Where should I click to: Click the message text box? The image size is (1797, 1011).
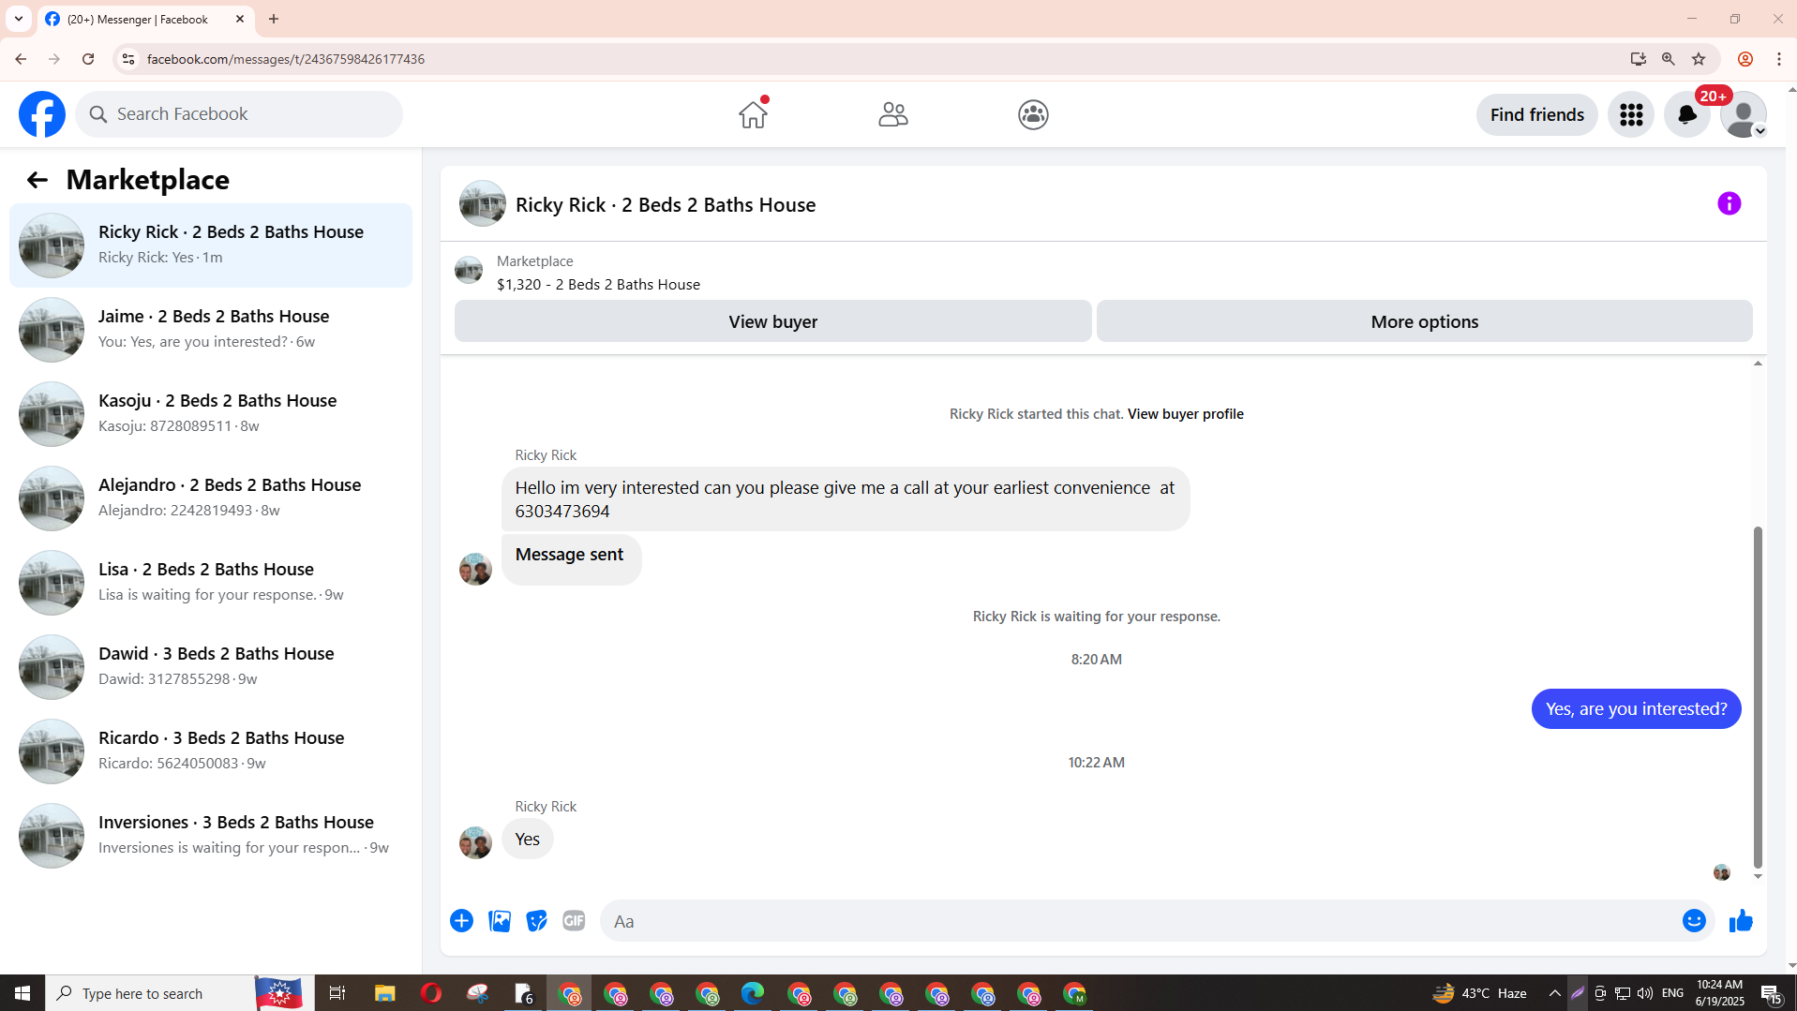(1139, 921)
